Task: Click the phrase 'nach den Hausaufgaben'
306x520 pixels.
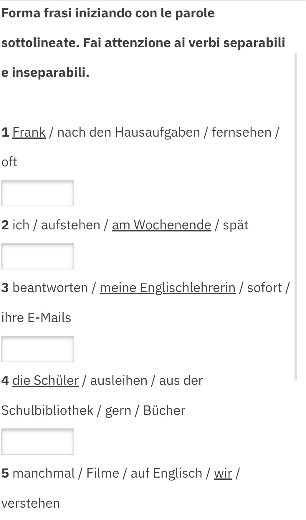Action: point(128,132)
